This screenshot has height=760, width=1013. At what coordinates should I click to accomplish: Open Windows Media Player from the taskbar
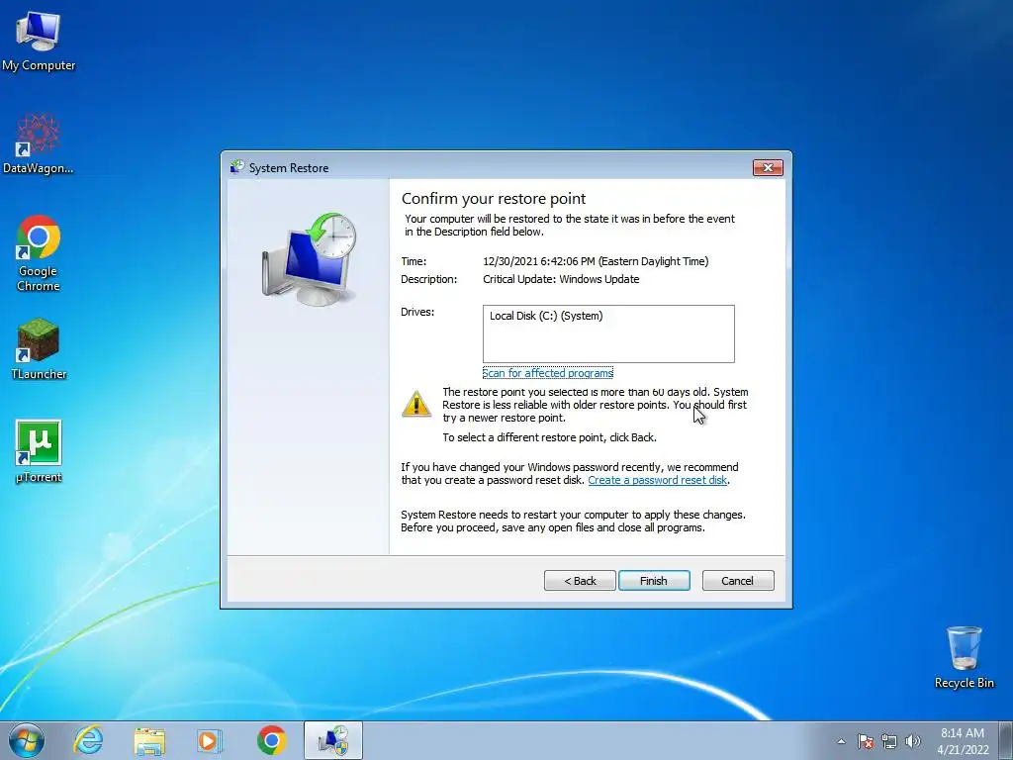210,740
